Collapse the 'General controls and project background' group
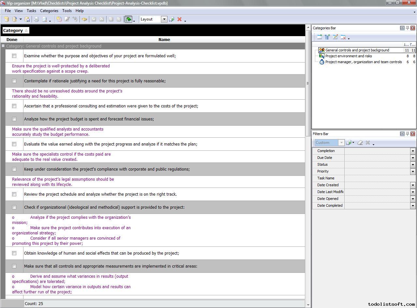Viewport: 417px width, 308px height. point(3,46)
